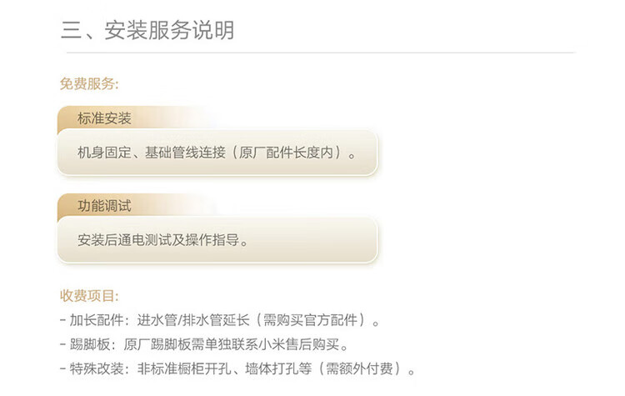Image resolution: width=625 pixels, height=396 pixels.
Task: Click the text 原厂配件长度内
Action: 286,153
